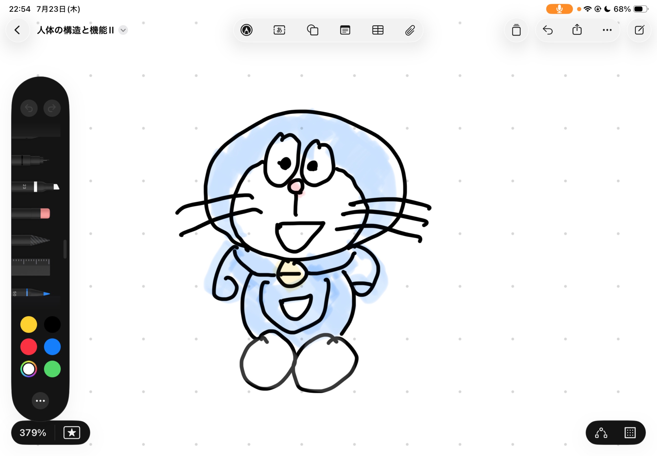Tap the trash delete icon

pos(516,30)
